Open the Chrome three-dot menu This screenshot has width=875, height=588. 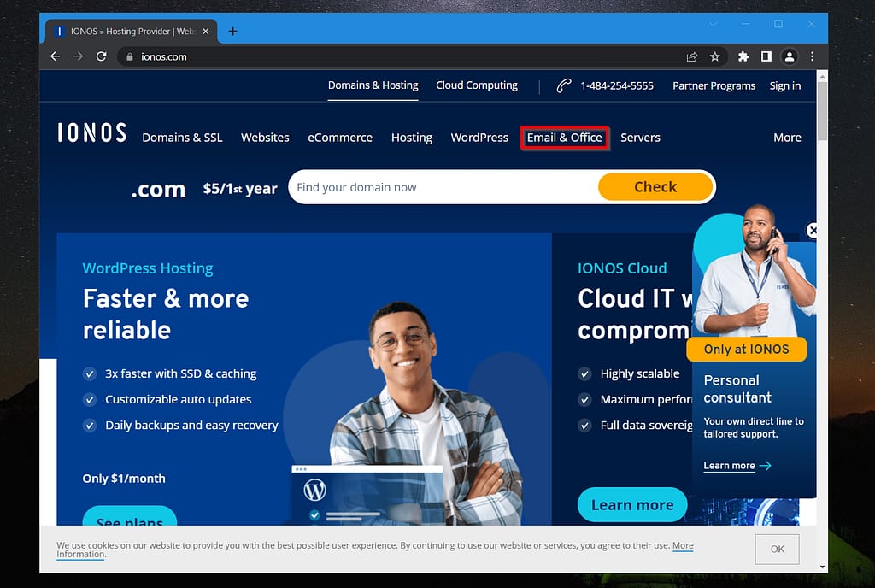pos(812,57)
